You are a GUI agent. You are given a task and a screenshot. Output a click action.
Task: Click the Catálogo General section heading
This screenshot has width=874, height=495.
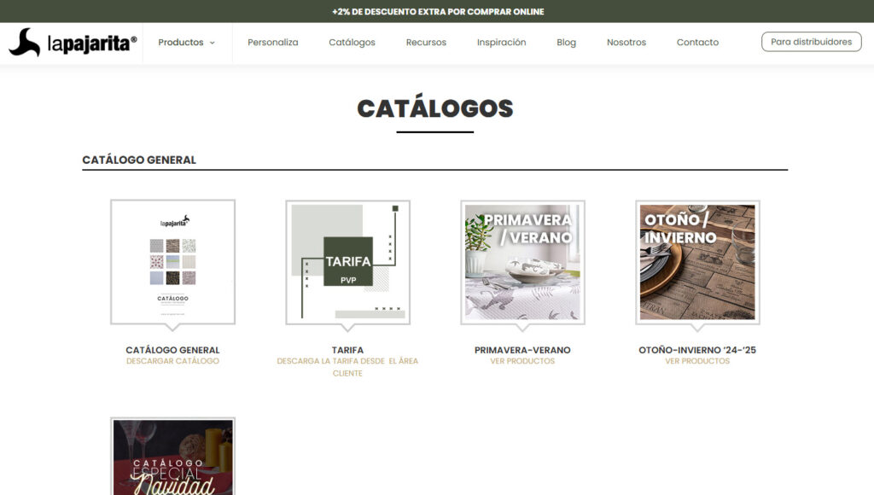[x=139, y=160]
